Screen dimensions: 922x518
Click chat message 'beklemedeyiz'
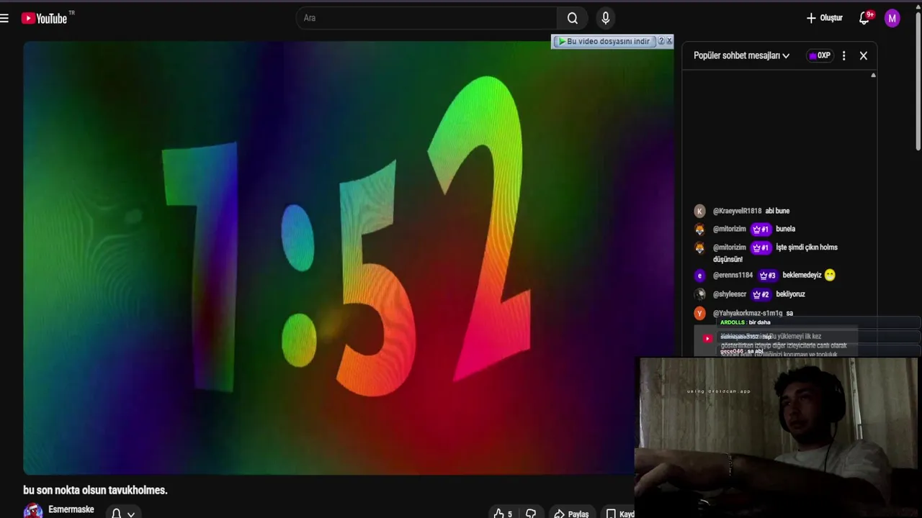click(x=802, y=275)
